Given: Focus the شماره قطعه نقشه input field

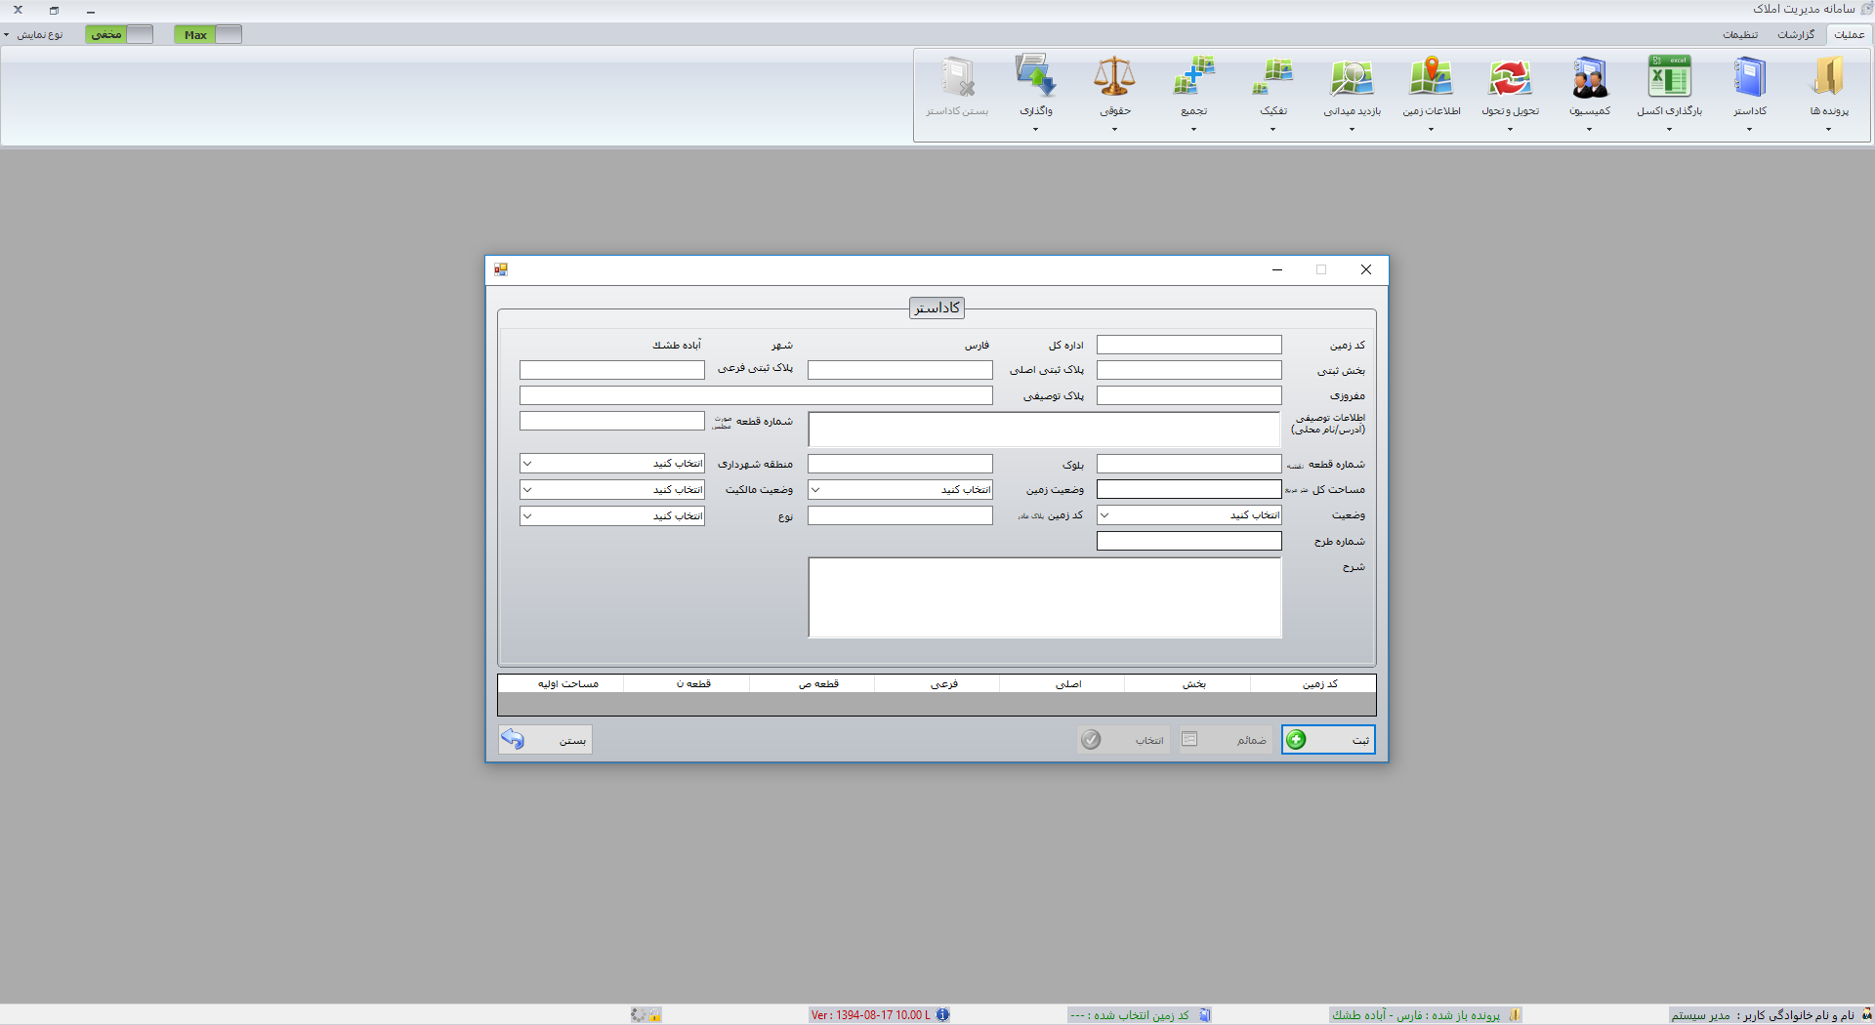Looking at the screenshot, I should pyautogui.click(x=1189, y=464).
